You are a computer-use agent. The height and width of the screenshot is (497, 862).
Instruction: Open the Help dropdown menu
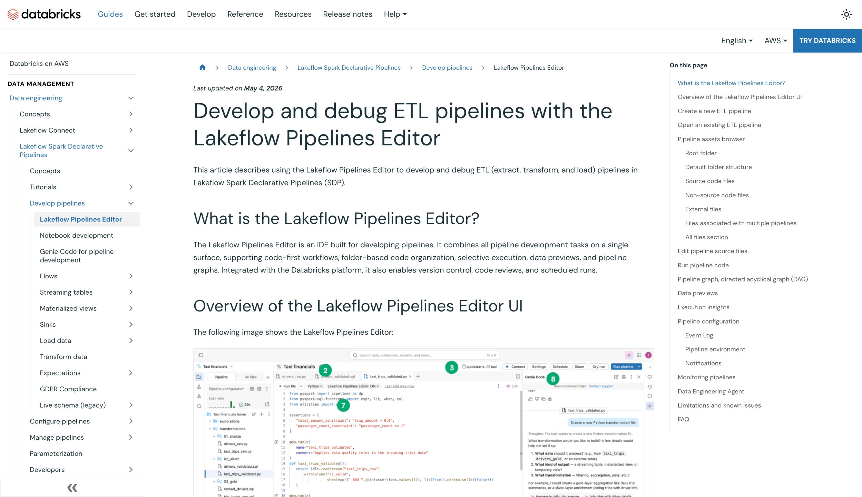pos(395,14)
